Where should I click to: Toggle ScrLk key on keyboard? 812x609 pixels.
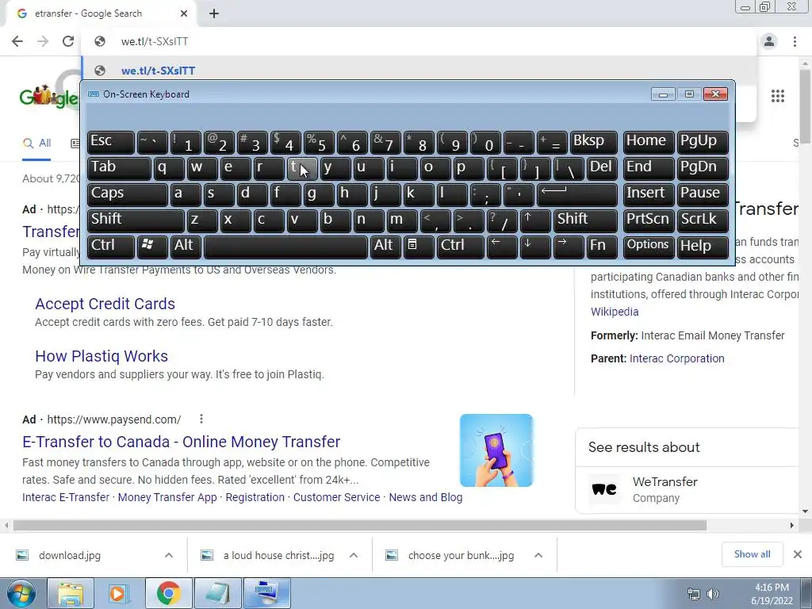click(703, 220)
